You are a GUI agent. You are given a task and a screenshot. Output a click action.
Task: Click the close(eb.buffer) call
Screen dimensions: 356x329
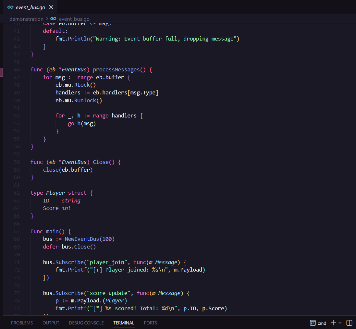[x=68, y=170]
